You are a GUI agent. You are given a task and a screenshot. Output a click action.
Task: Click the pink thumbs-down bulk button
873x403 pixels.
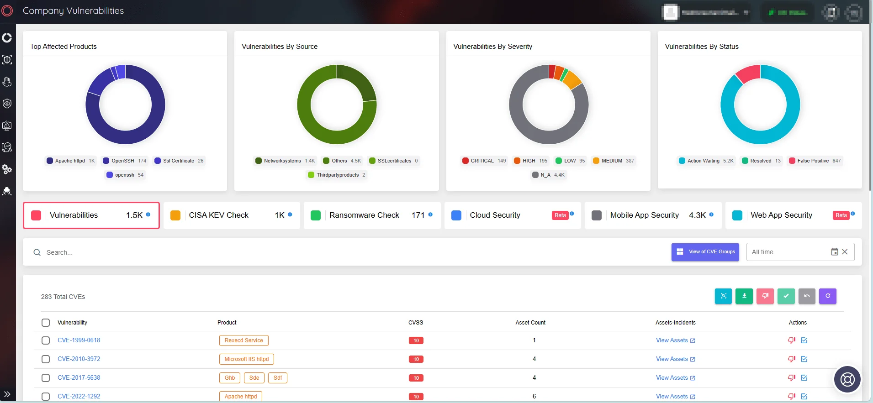[765, 296]
